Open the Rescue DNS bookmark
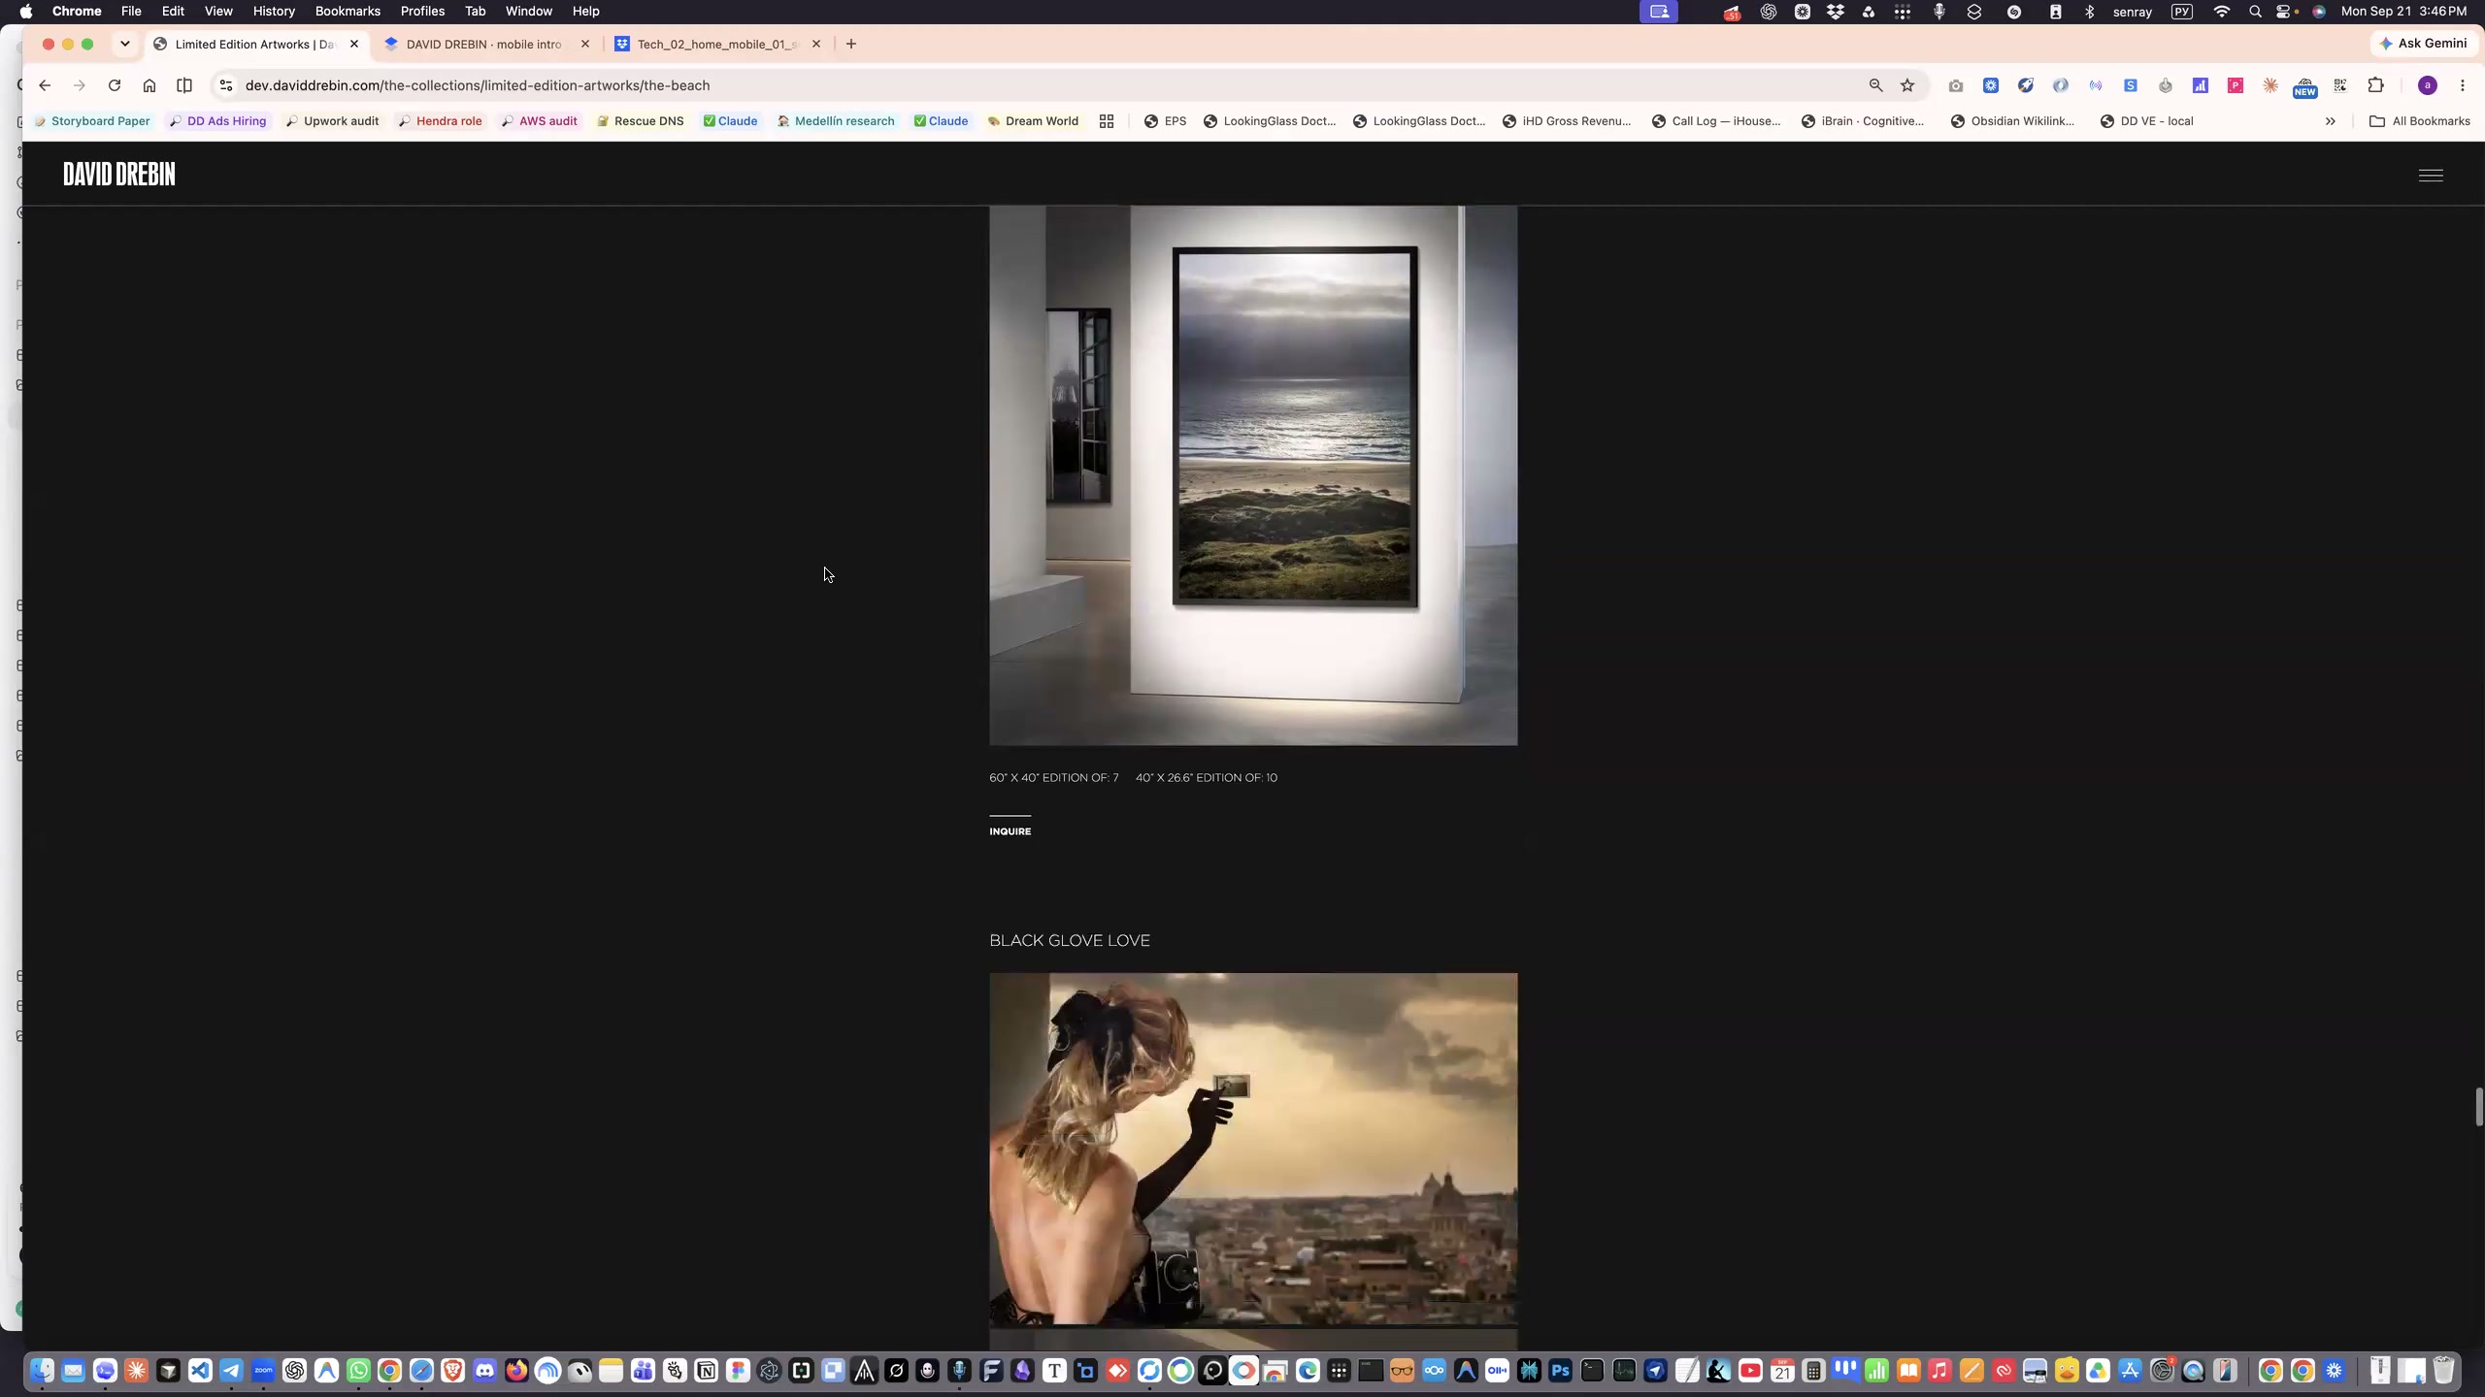Viewport: 2485px width, 1397px height. (640, 121)
